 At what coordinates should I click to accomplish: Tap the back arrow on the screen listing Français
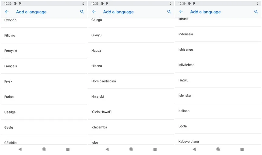(7, 12)
